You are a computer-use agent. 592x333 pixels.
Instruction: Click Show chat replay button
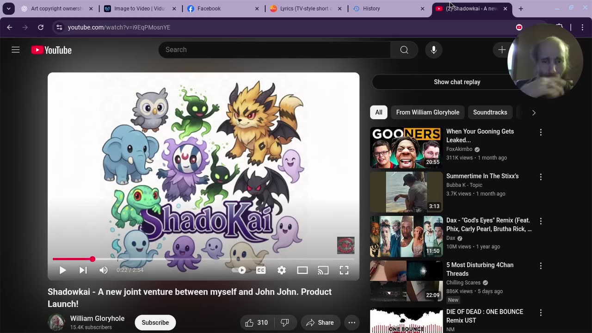457,82
